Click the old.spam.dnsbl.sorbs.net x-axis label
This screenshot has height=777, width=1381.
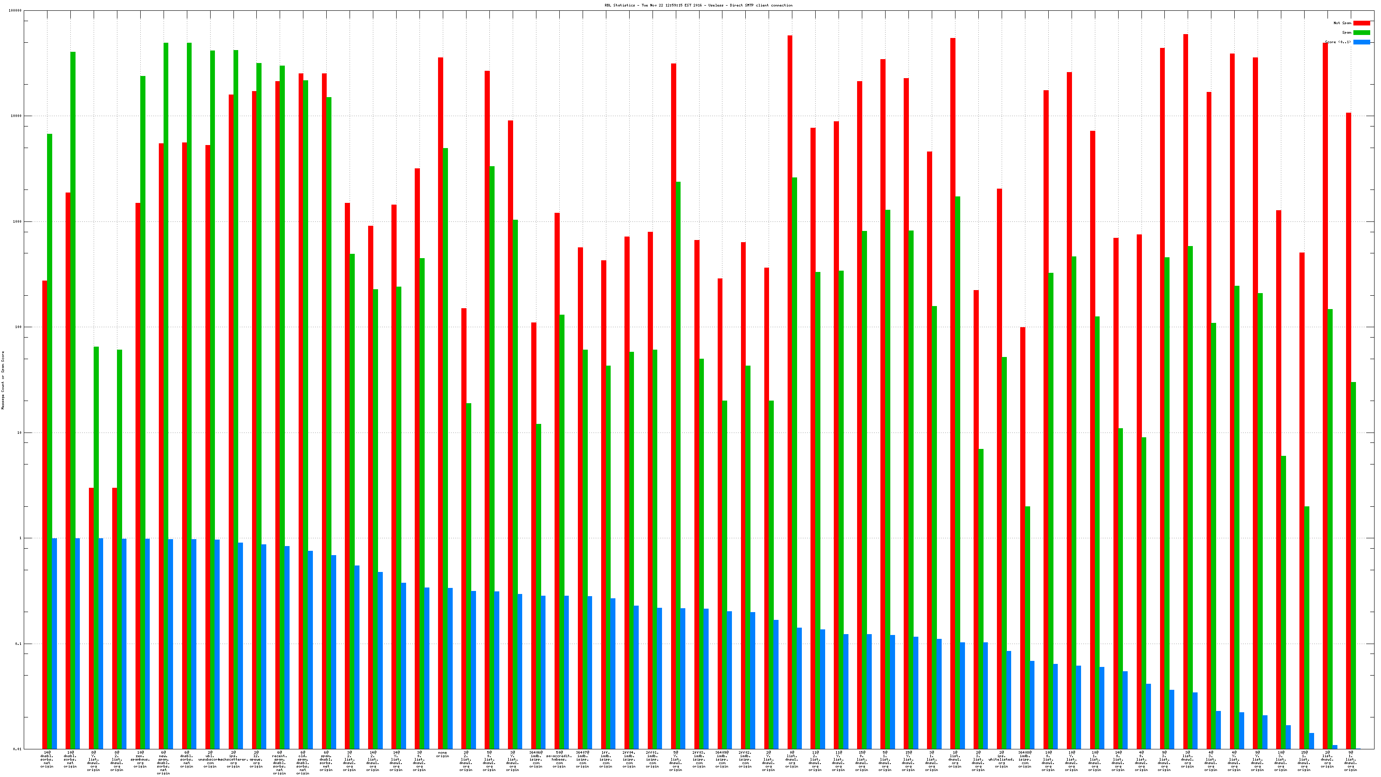303,762
